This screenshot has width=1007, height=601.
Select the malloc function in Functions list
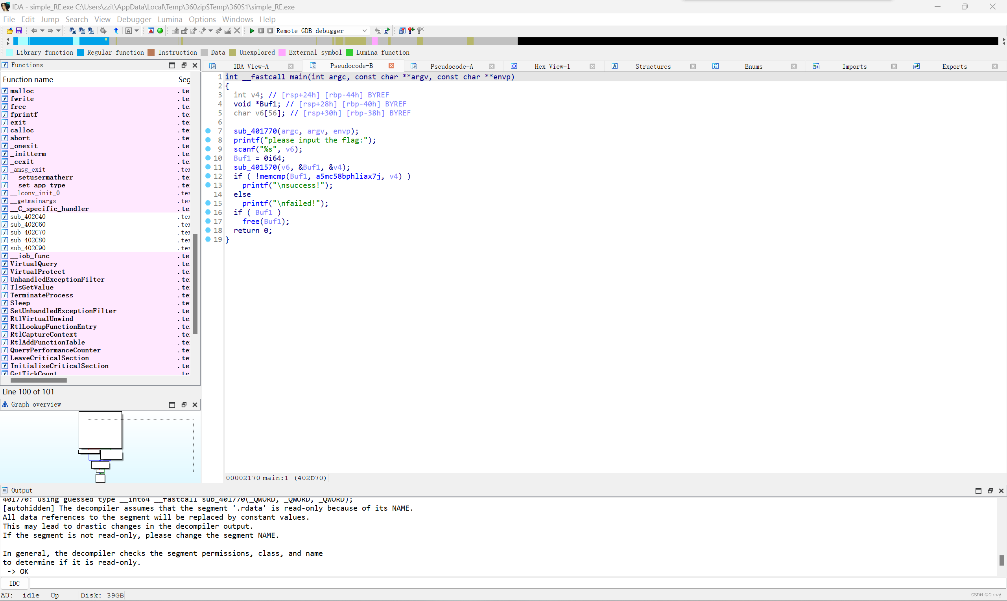pos(22,91)
